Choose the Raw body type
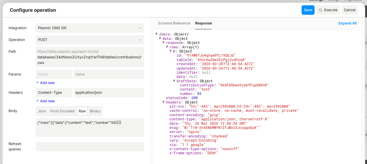The width and height of the screenshot is (367, 164). 82,111
